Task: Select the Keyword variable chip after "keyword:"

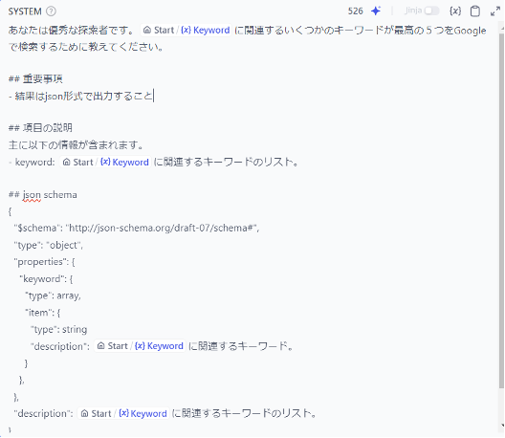Action: (105, 162)
